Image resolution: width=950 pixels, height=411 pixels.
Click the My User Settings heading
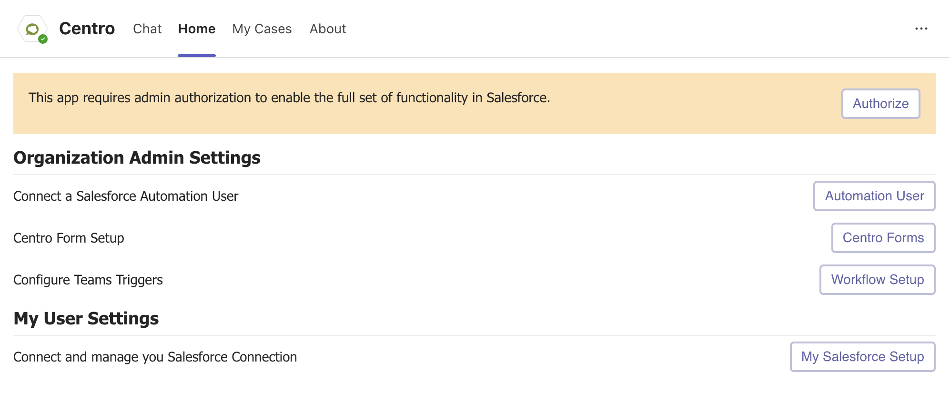click(x=86, y=318)
